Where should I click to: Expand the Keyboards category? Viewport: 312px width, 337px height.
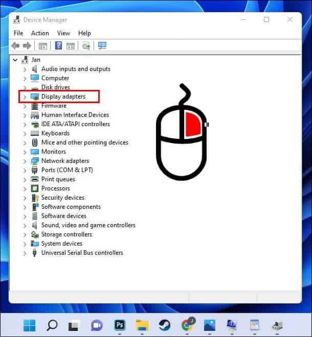pyautogui.click(x=25, y=133)
